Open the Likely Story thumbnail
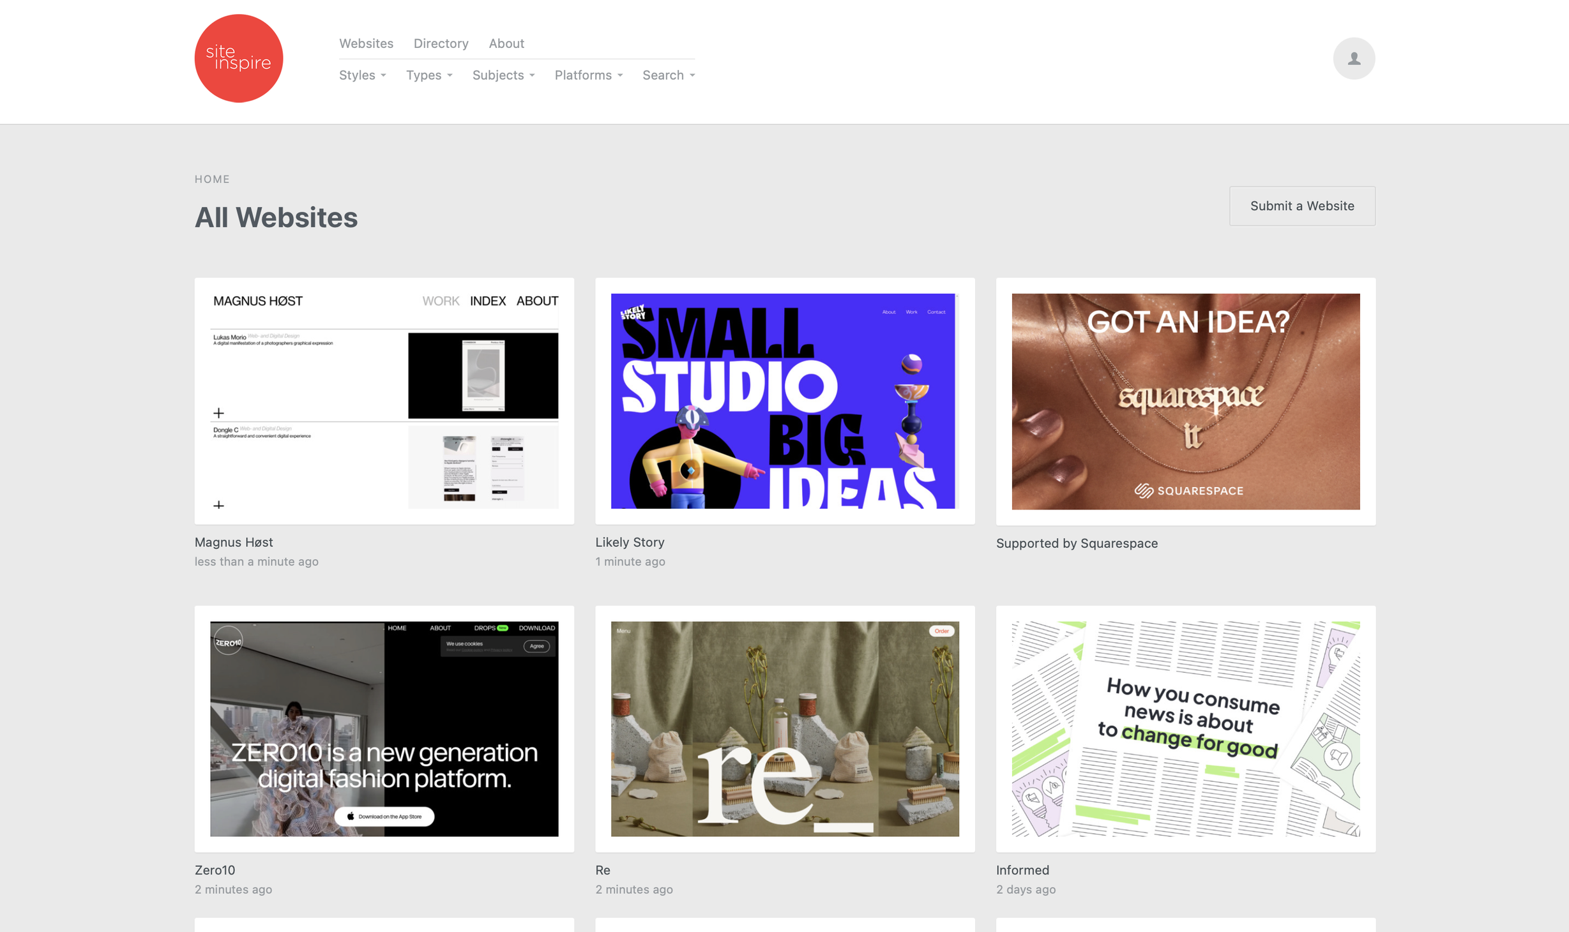Viewport: 1569px width, 932px height. click(x=784, y=401)
